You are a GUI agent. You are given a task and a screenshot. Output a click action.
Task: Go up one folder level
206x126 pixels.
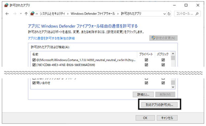(x=26, y=14)
